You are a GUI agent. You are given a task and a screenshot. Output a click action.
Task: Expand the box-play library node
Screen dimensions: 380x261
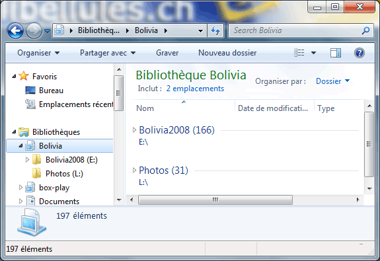[x=20, y=188]
